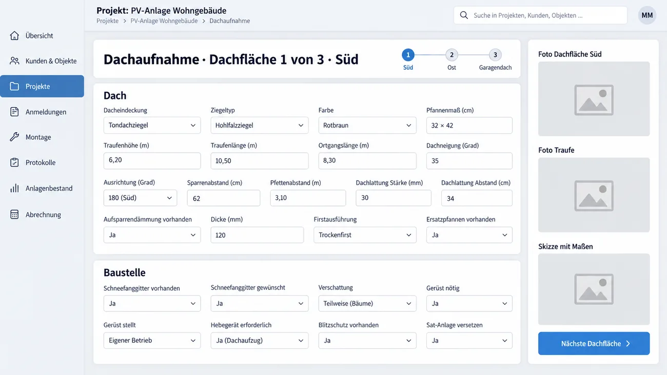The image size is (667, 375).
Task: Click the Dachlattung Stärke (mm) field
Action: [394, 198]
